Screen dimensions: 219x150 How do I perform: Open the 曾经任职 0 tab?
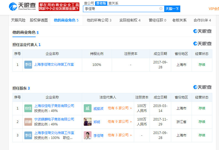[x=157, y=20]
